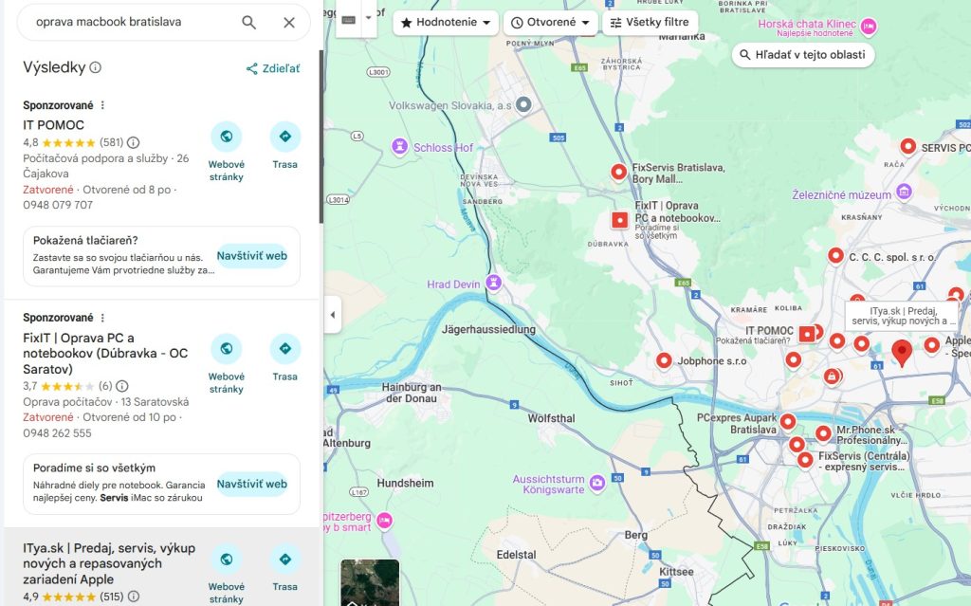The width and height of the screenshot is (971, 606).
Task: Collapse the side results panel
Action: (x=333, y=315)
